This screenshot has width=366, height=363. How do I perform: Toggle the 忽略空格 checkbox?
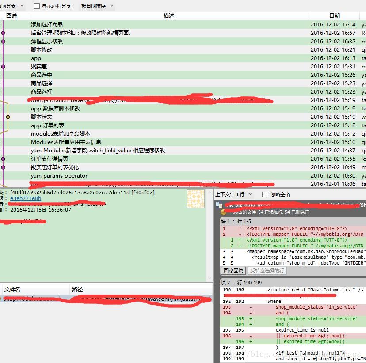tap(265, 194)
